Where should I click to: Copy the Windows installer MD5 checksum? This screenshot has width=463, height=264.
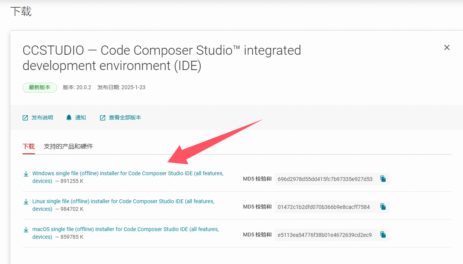(x=383, y=179)
